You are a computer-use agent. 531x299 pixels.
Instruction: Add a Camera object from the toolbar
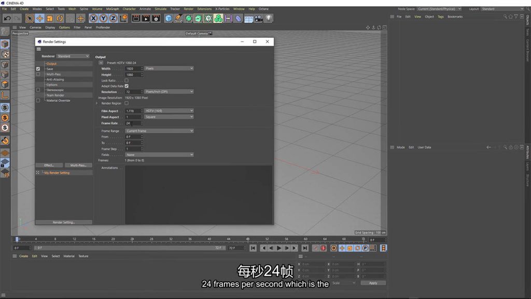point(259,19)
